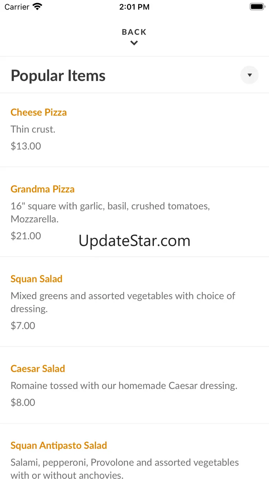Tap the Wi-Fi icon in status bar
The width and height of the screenshot is (269, 479).
click(x=37, y=7)
